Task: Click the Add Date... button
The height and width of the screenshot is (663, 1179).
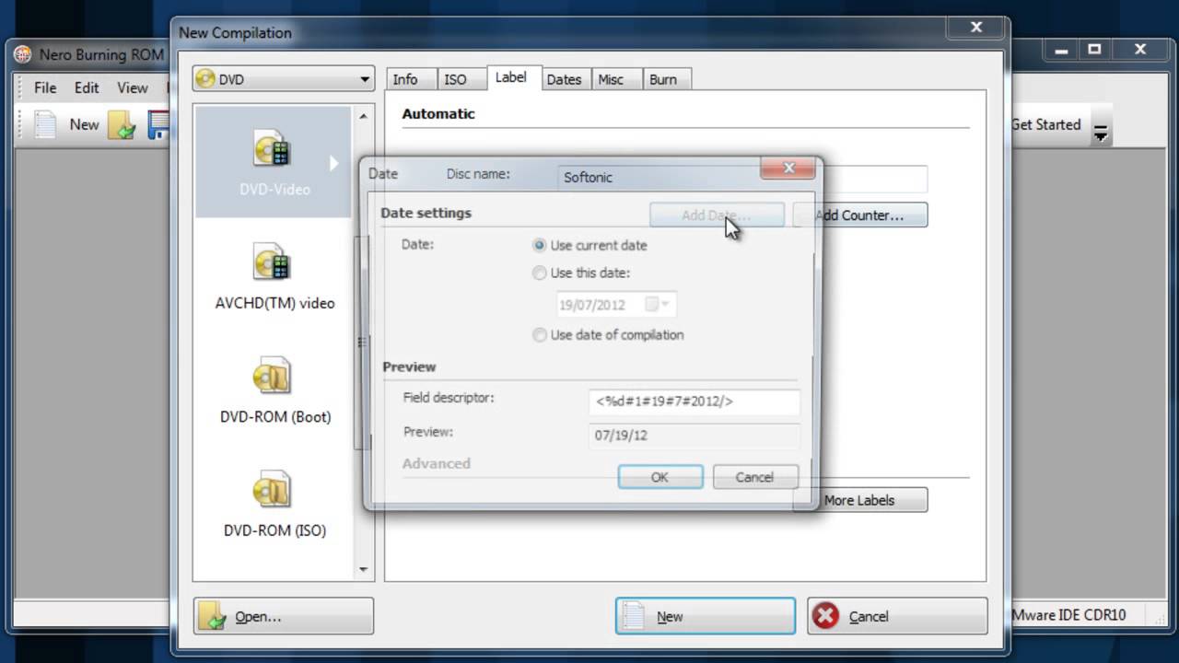Action: (717, 215)
